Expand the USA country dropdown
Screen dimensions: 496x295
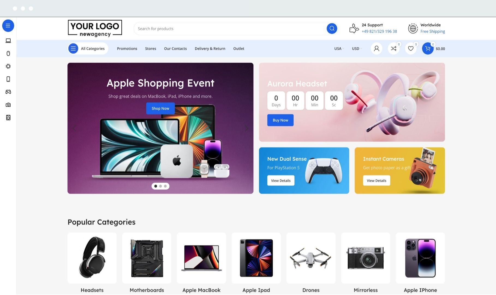[339, 48]
